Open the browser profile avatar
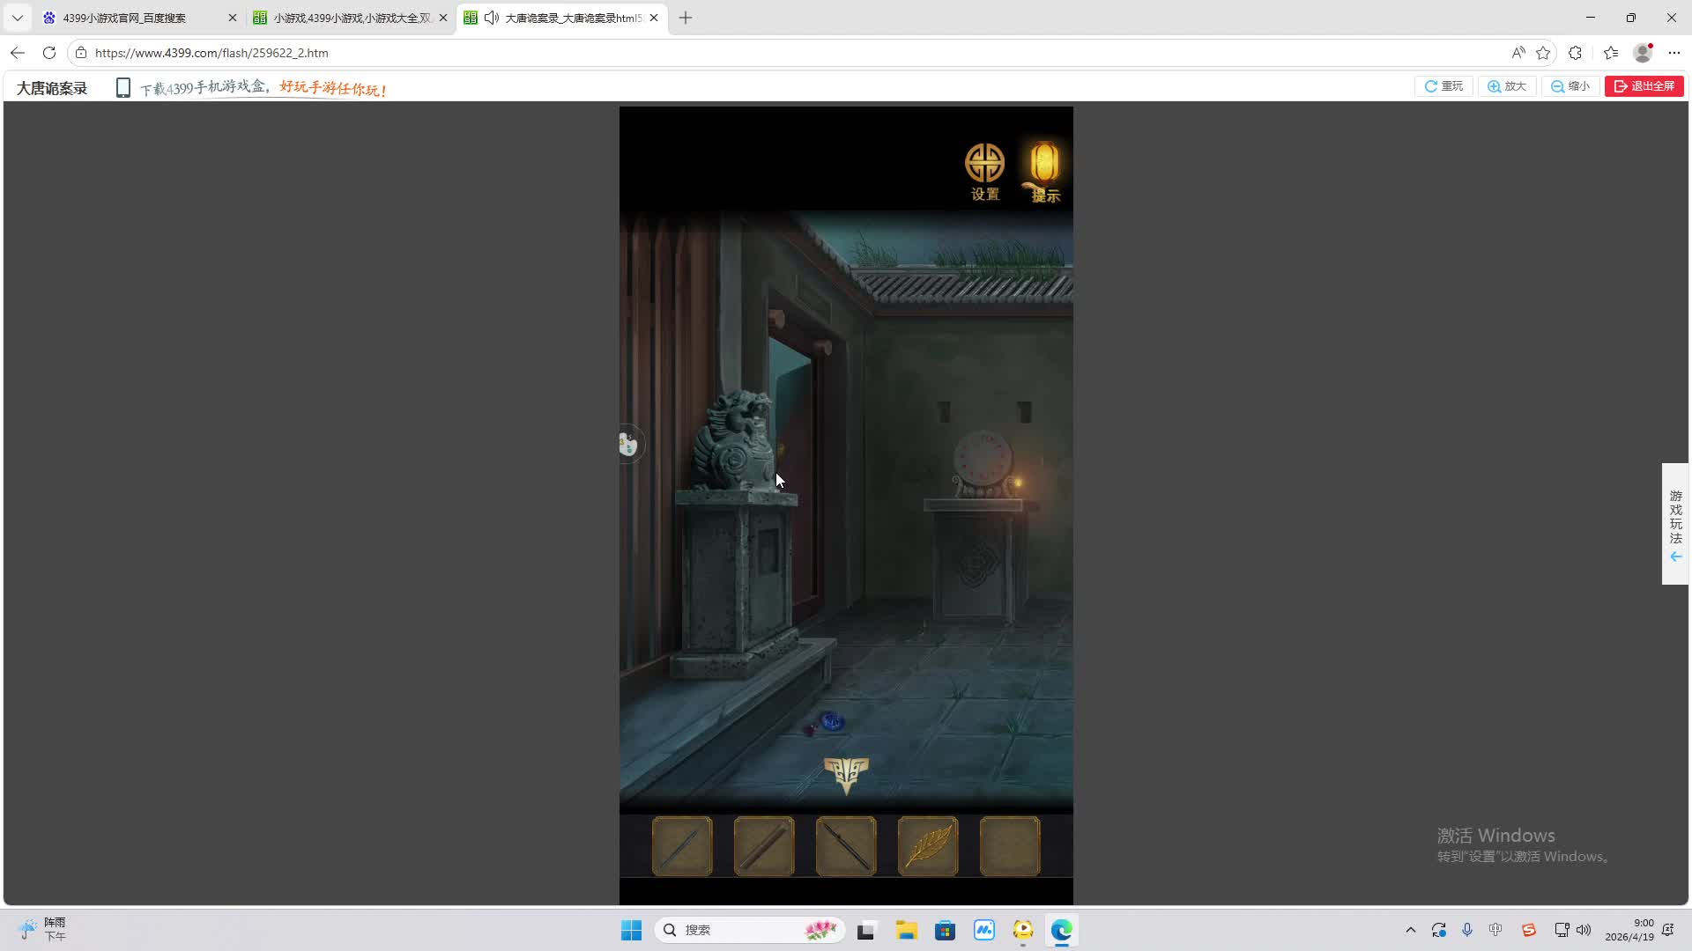This screenshot has width=1692, height=951. coord(1643,53)
